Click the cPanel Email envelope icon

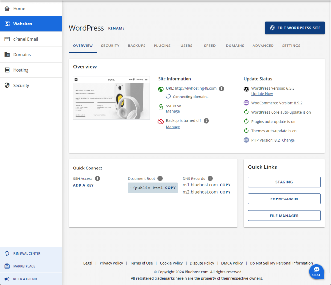coord(7,39)
